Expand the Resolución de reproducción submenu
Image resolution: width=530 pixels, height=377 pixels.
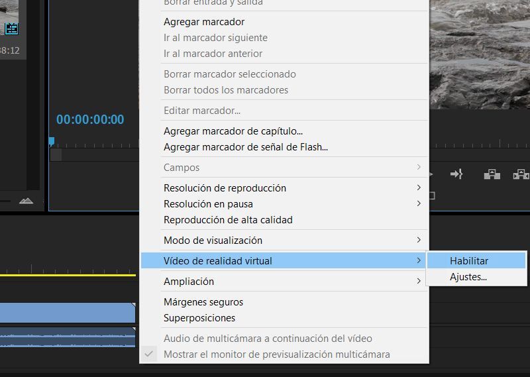pos(225,188)
